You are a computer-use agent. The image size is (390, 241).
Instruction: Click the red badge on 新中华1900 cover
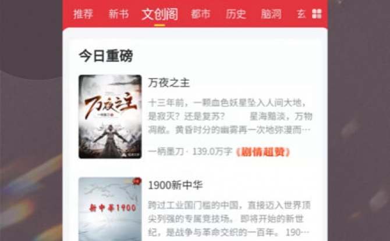click(x=137, y=181)
